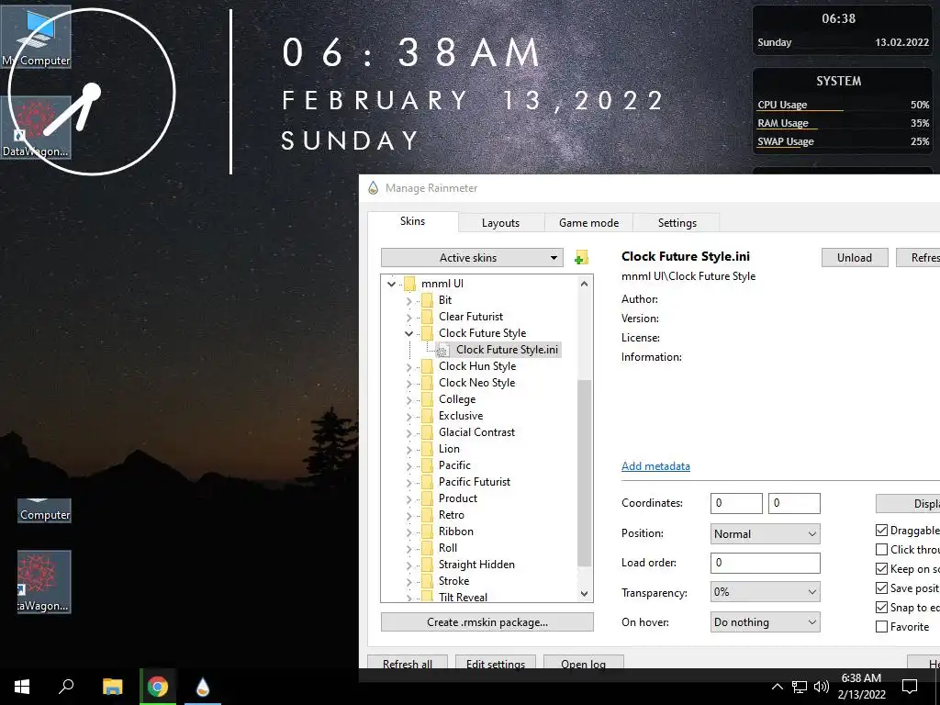The width and height of the screenshot is (940, 705).
Task: Open the Game mode tab
Action: pyautogui.click(x=588, y=222)
